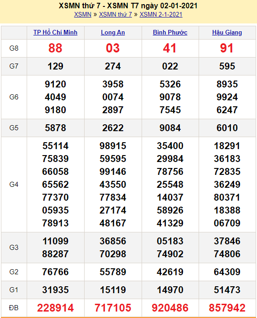Open the XSMN thứ 7 breadcrumb link

(115, 15)
